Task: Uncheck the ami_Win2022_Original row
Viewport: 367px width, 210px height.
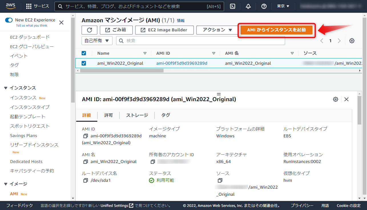Action: pyautogui.click(x=84, y=63)
